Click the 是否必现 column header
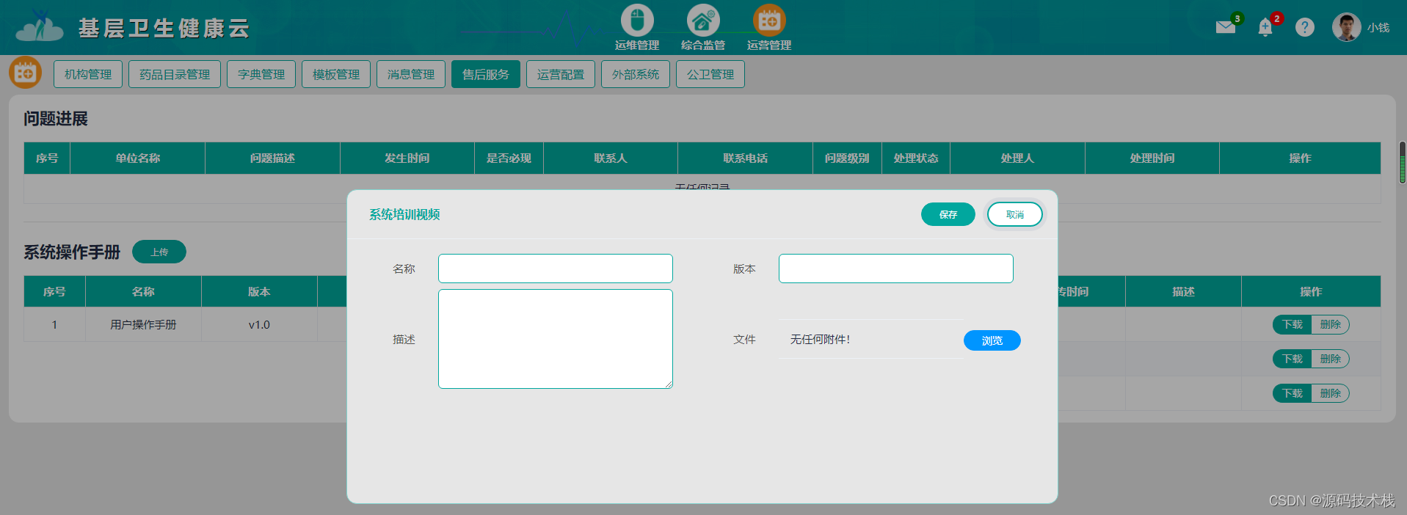1407x515 pixels. (x=509, y=158)
